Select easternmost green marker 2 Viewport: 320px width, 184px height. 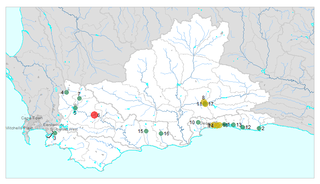[x=259, y=128]
